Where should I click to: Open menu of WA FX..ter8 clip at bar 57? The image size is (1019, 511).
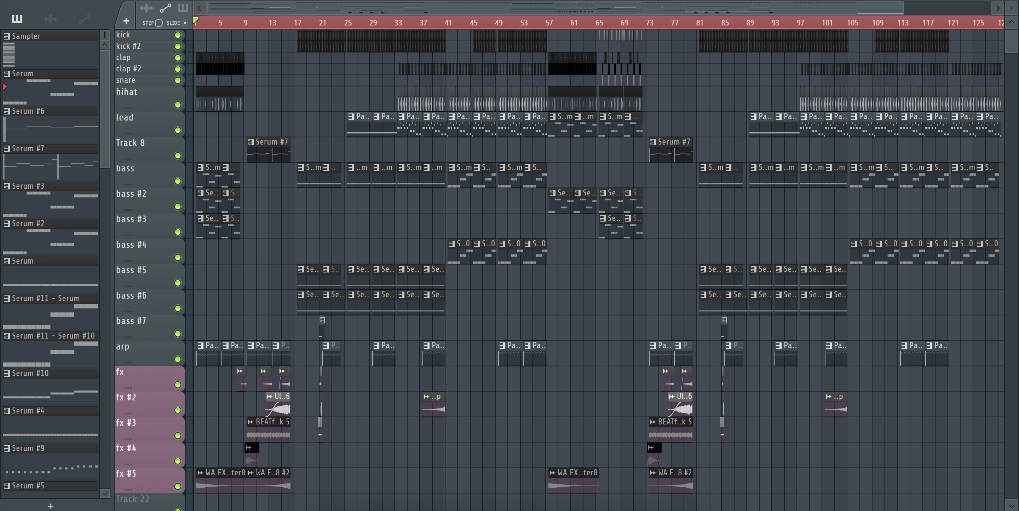click(552, 473)
